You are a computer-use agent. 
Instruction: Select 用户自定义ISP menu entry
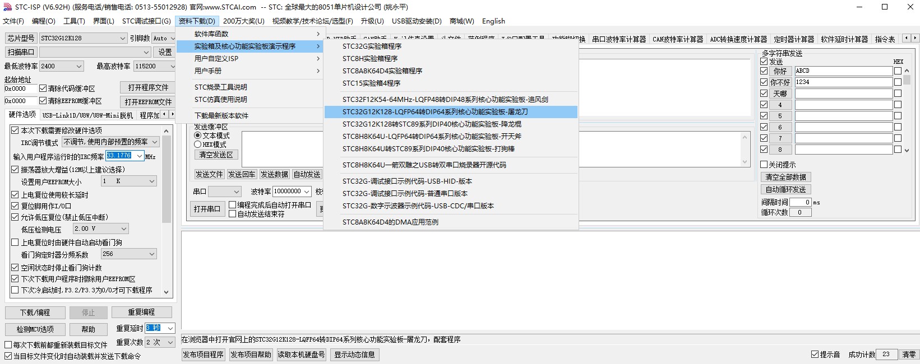tap(249, 59)
